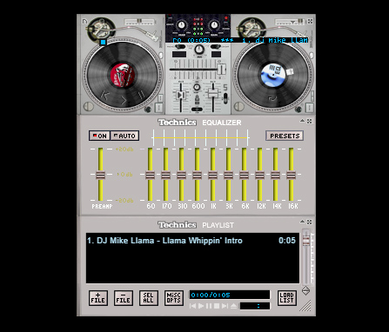Click the 60 Hz band slider handle
389x332 pixels.
pos(150,175)
